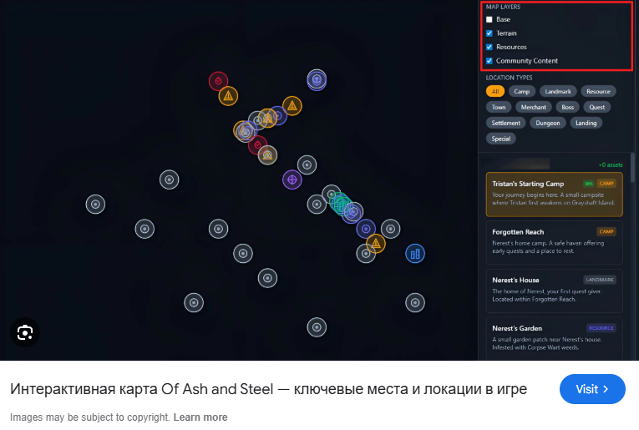Click the green teal clustered marker

(339, 203)
